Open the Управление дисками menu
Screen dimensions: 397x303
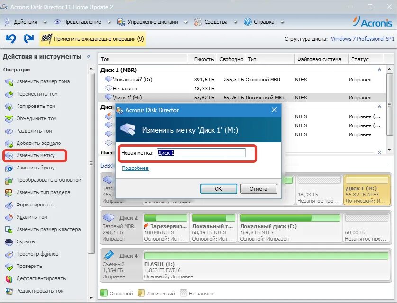click(x=153, y=22)
